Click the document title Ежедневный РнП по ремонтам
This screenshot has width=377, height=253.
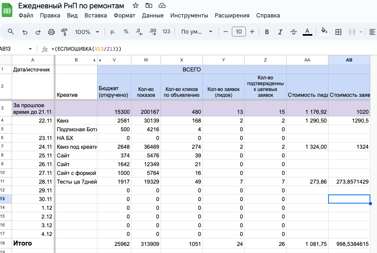(x=71, y=6)
